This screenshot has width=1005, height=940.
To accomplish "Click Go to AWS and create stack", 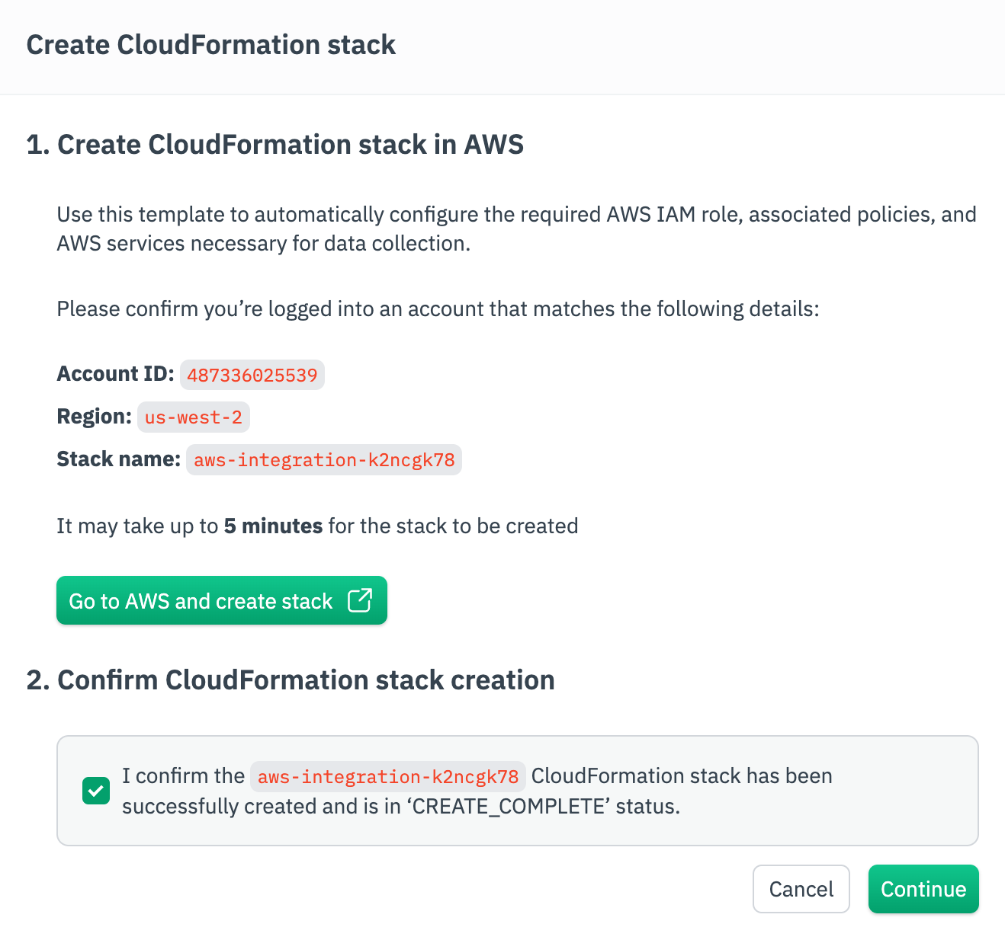I will click(x=201, y=601).
